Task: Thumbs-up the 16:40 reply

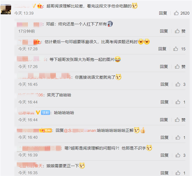Action: click(x=178, y=138)
